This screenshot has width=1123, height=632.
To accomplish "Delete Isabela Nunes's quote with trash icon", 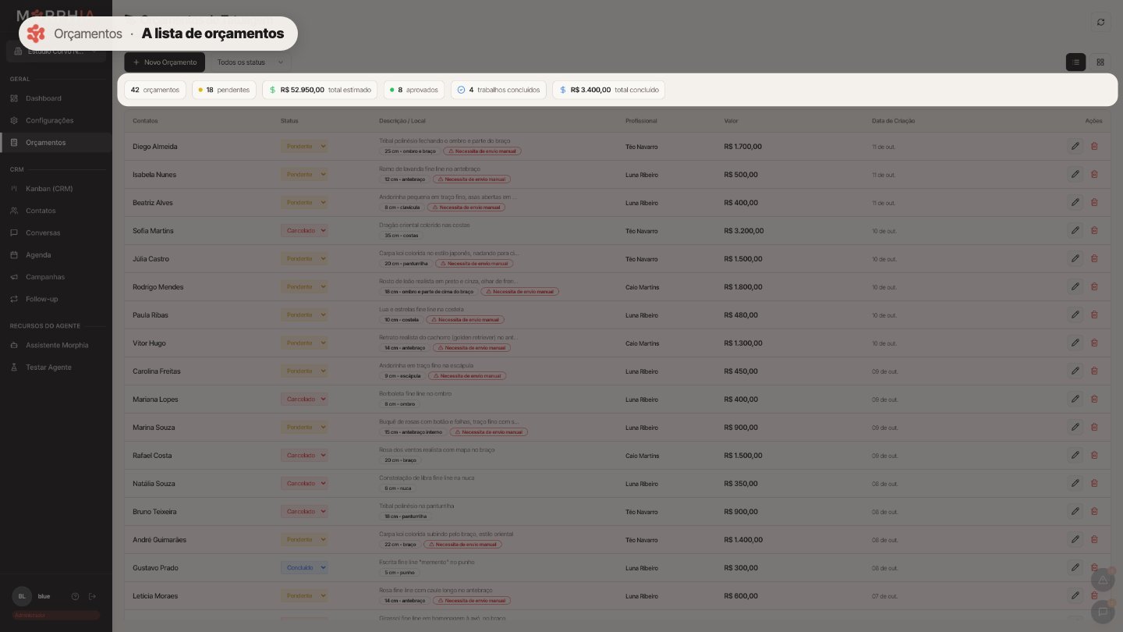I will 1094,174.
